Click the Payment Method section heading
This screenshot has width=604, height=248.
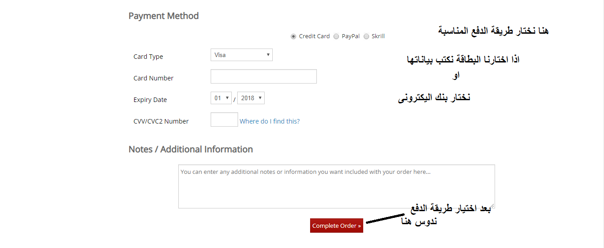163,16
